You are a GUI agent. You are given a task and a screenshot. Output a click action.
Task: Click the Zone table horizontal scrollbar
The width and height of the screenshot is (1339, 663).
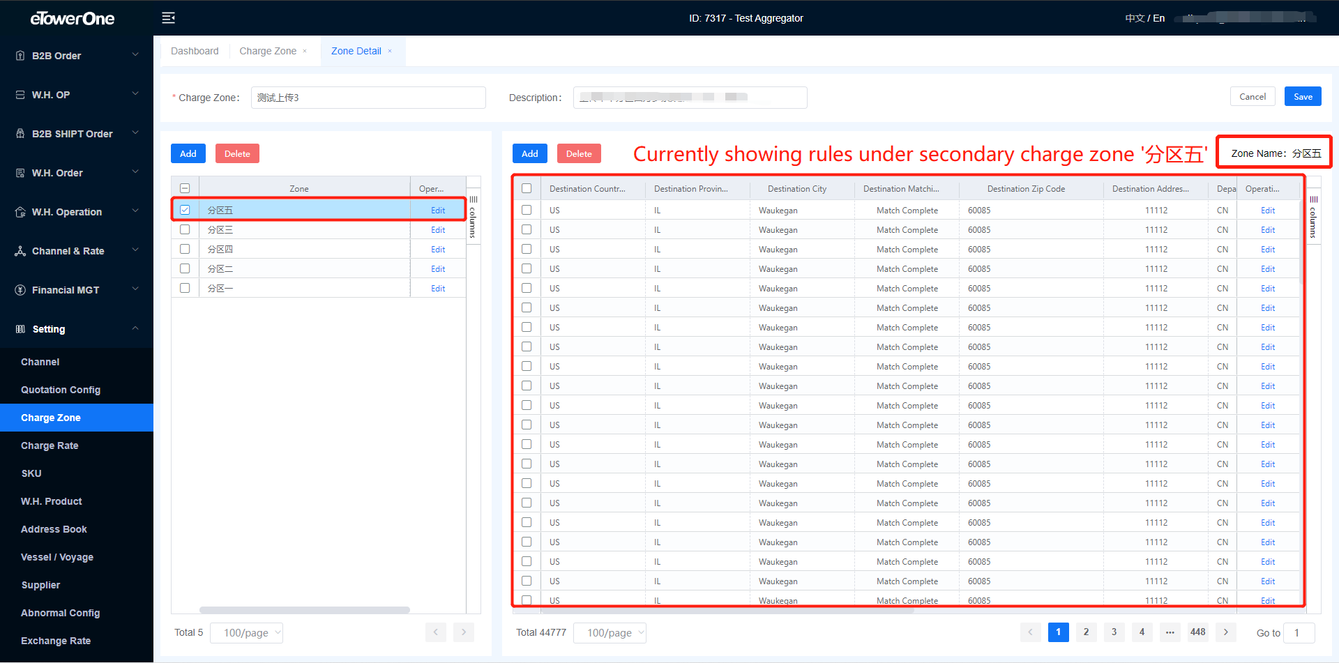pos(305,610)
